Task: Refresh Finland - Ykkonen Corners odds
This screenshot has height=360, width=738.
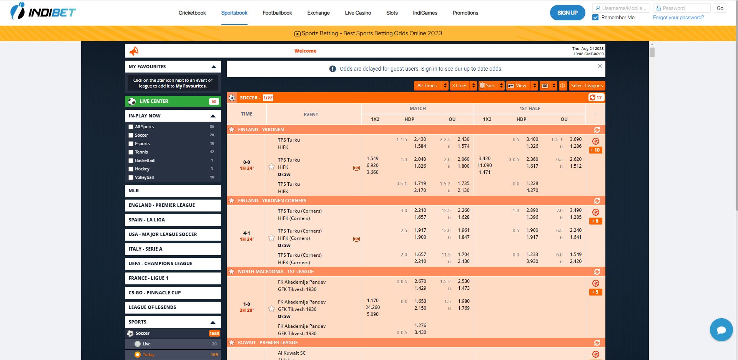Action: click(597, 201)
